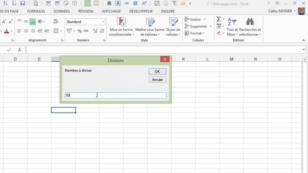Apply thousands separator style (000)

click(x=86, y=31)
